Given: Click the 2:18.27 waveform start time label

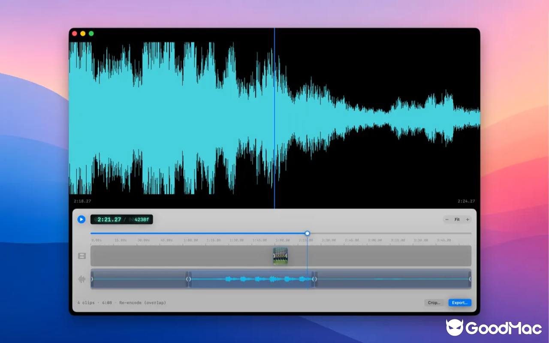Looking at the screenshot, I should click(82, 201).
